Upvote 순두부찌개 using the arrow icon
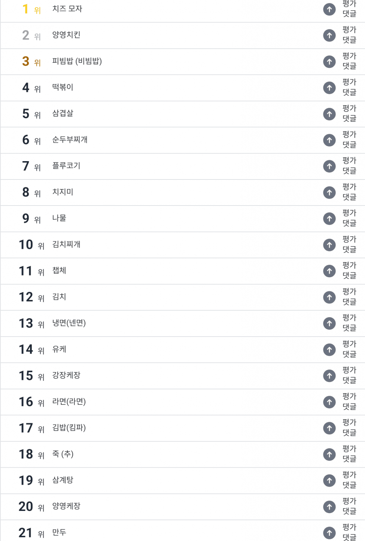Screen dimensions: 365x541 [329, 140]
